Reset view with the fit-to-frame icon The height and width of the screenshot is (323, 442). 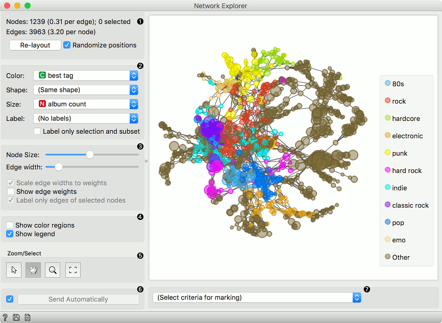(x=72, y=270)
